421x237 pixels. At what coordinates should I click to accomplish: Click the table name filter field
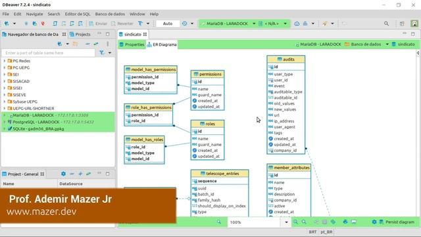pos(48,53)
